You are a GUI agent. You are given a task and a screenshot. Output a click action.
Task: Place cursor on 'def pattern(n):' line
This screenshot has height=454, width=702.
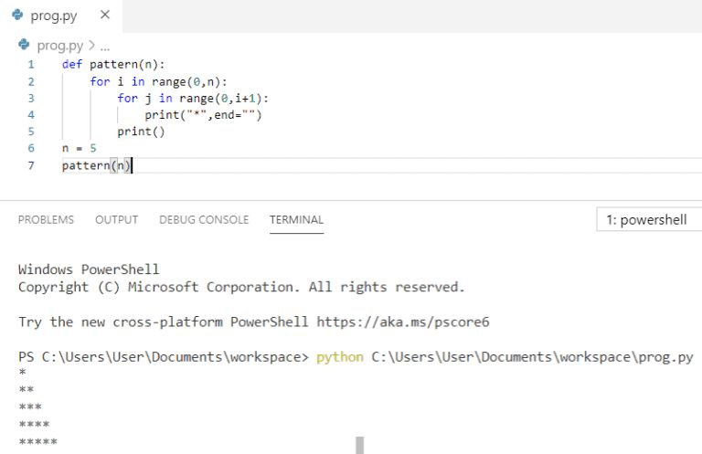113,65
